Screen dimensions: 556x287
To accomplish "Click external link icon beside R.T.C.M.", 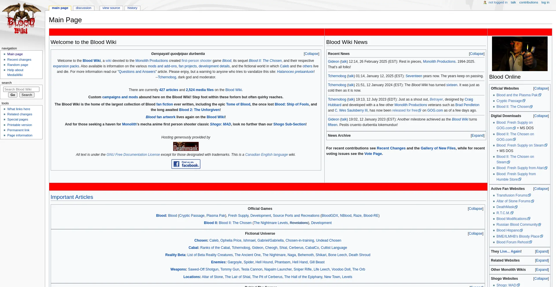I will (x=512, y=213).
